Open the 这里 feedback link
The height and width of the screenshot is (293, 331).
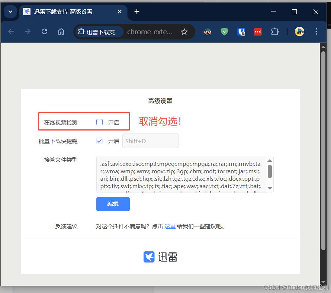[x=170, y=226]
